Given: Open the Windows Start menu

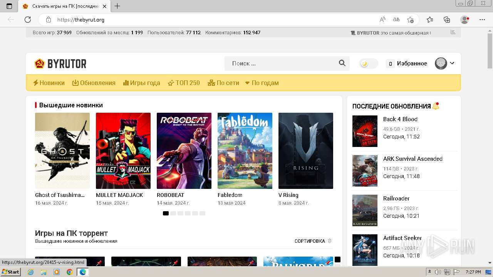Looking at the screenshot, I should point(10,272).
